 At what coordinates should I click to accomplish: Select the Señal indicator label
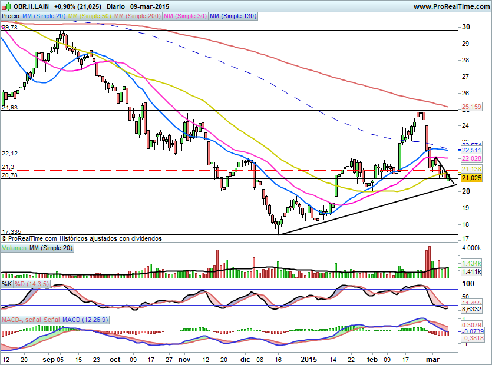[51, 320]
